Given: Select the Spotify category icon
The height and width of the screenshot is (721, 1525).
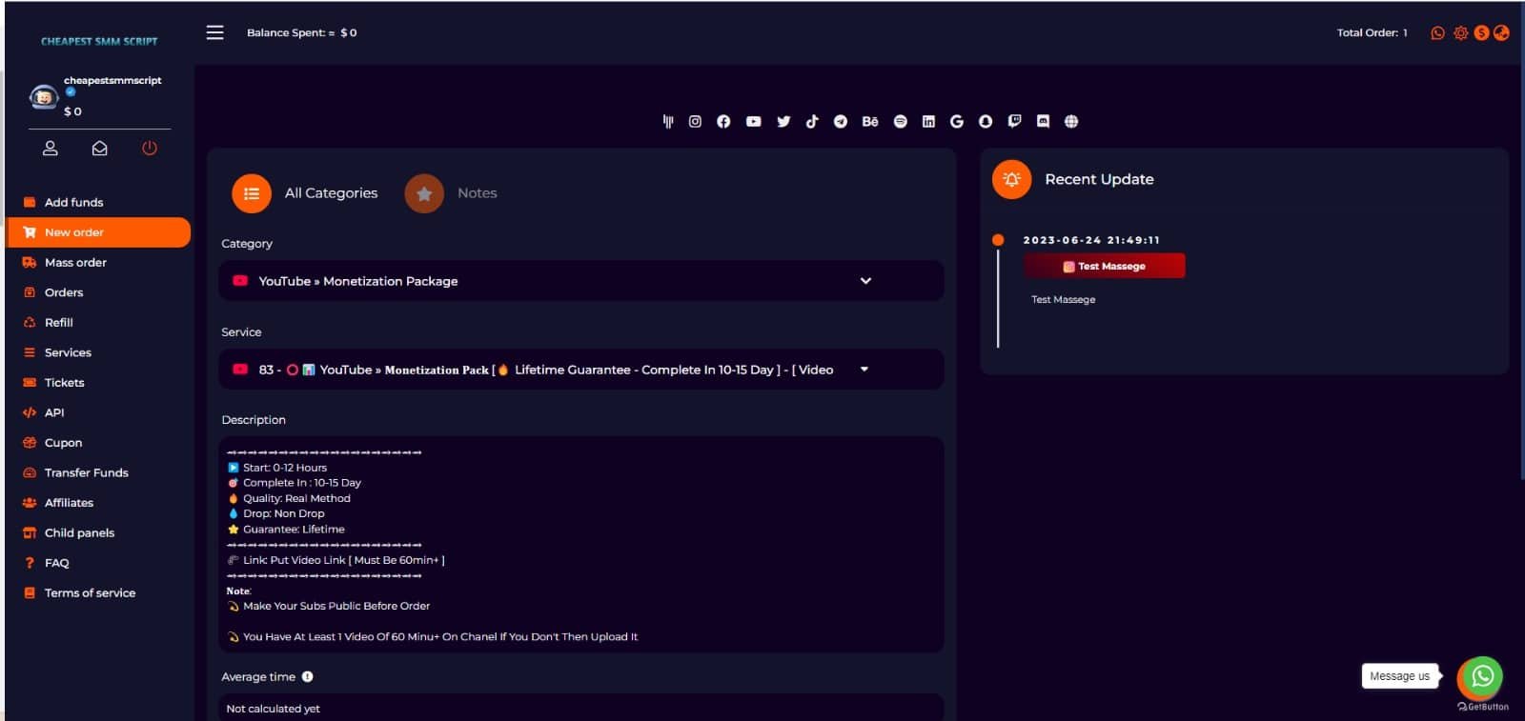Looking at the screenshot, I should pos(900,122).
